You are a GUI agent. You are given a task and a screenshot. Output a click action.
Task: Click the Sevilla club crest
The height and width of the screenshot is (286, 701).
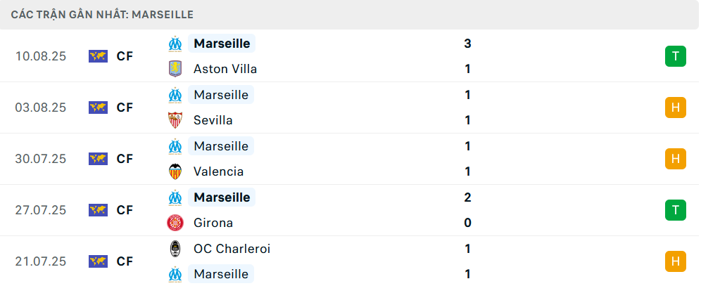(x=175, y=120)
